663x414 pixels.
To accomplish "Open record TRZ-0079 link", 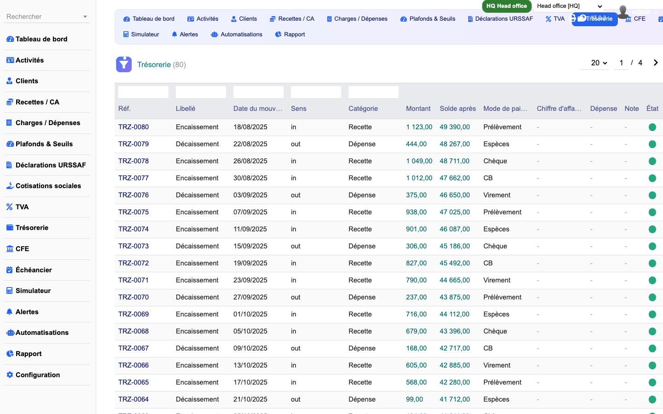I will [x=134, y=144].
